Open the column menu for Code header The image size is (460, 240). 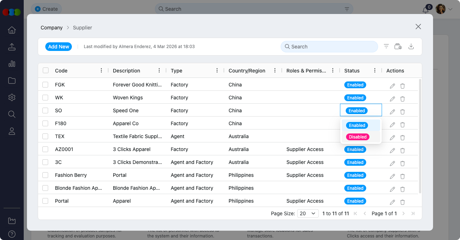pos(101,71)
